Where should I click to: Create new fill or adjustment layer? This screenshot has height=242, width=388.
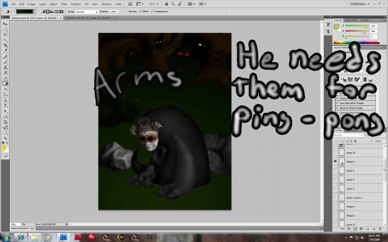coord(361,229)
